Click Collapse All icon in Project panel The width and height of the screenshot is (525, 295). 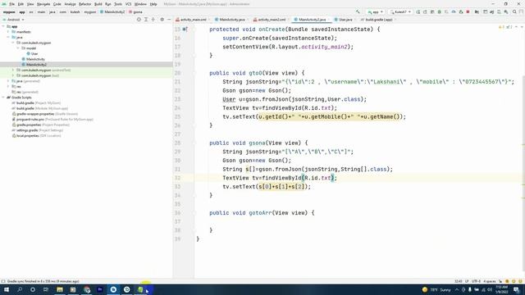[153, 20]
